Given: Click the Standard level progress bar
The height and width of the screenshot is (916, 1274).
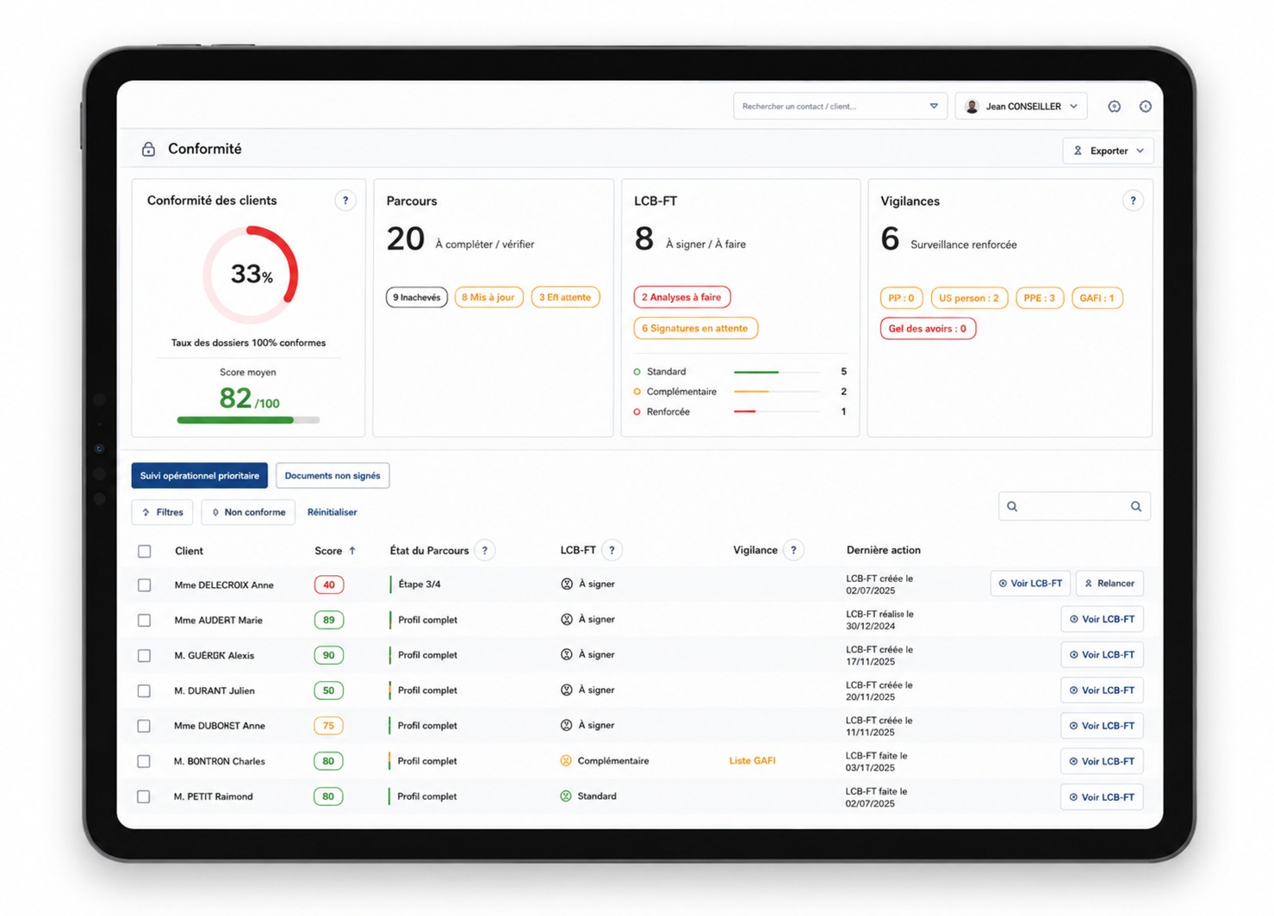Looking at the screenshot, I should [777, 372].
